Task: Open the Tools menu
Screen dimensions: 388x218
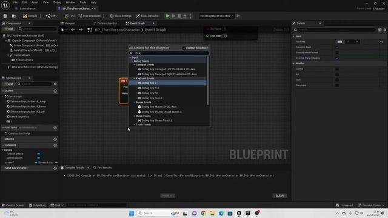Action: coord(83,2)
